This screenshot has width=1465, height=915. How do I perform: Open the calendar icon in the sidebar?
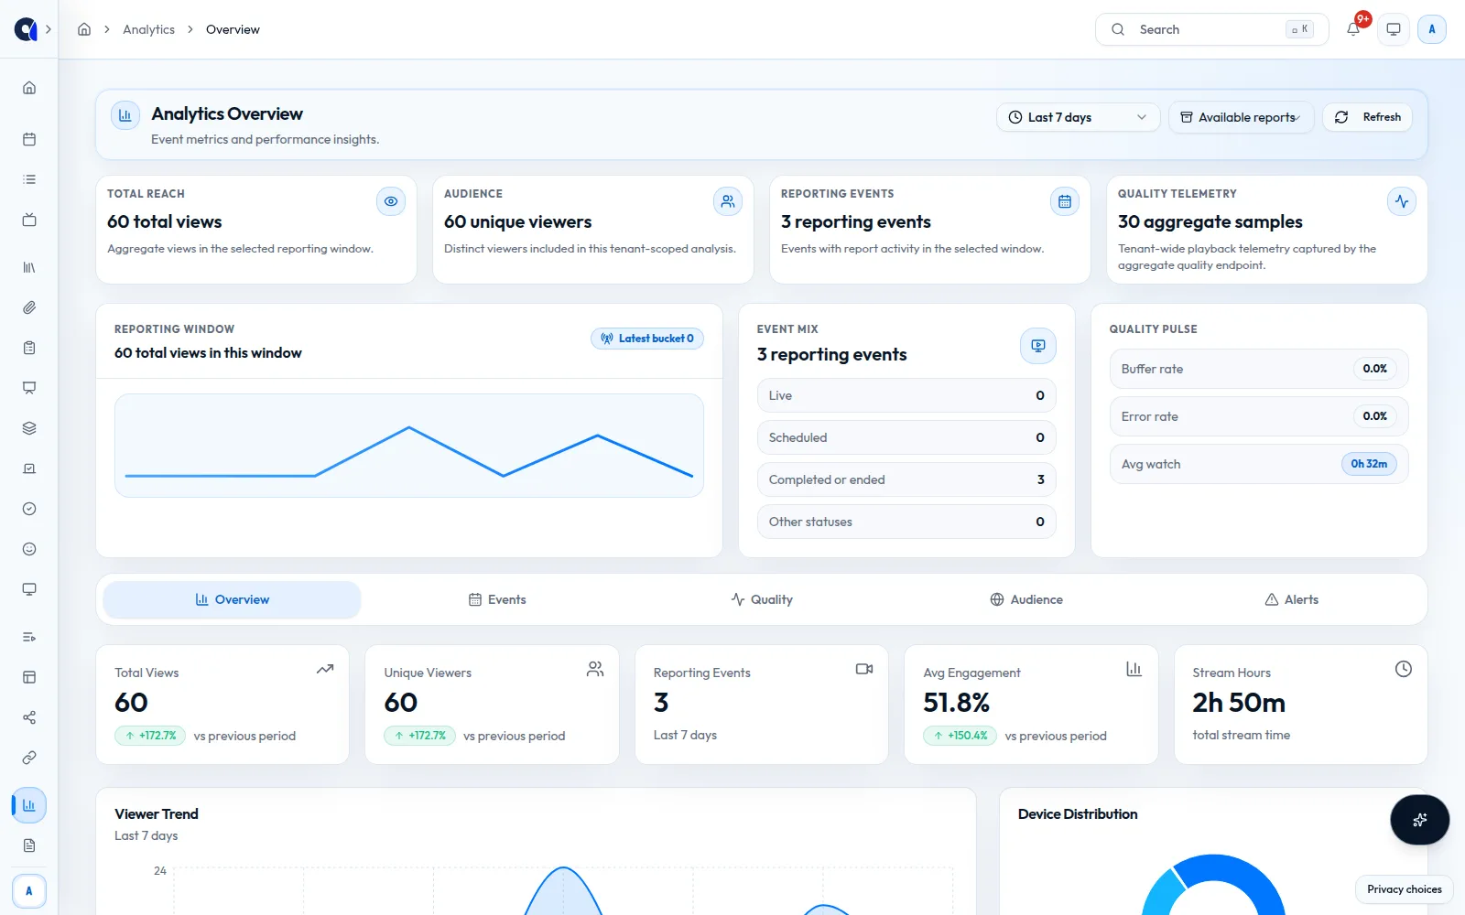coord(29,139)
